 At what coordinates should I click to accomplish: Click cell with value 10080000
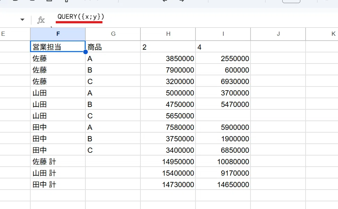(223, 161)
